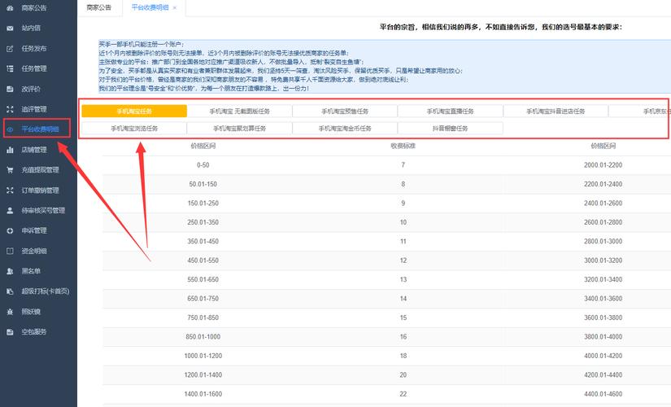
Task: Select the 平台收费明细 page tab
Action: 150,7
